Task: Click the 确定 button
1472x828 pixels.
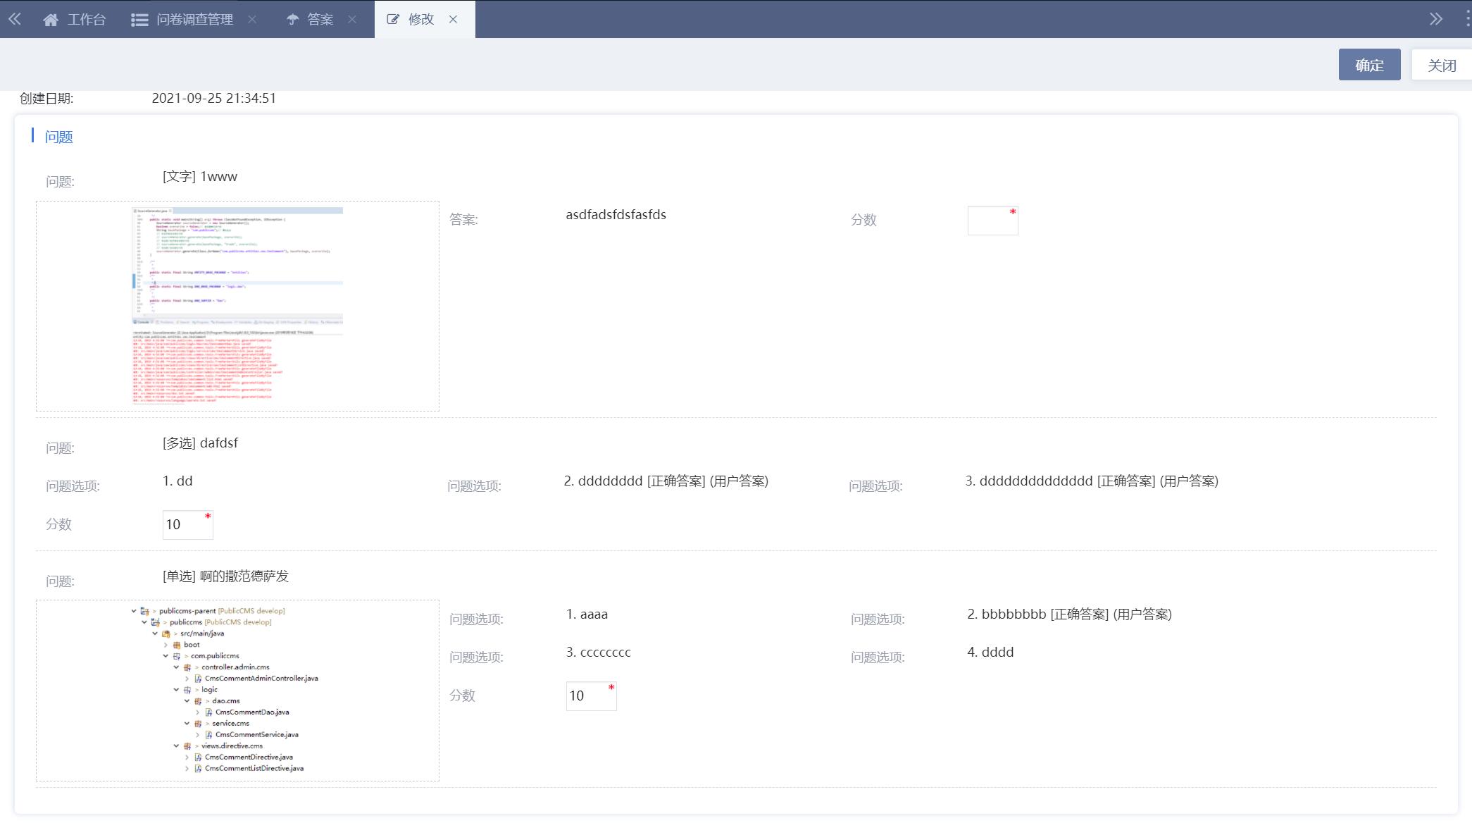Action: (x=1369, y=65)
